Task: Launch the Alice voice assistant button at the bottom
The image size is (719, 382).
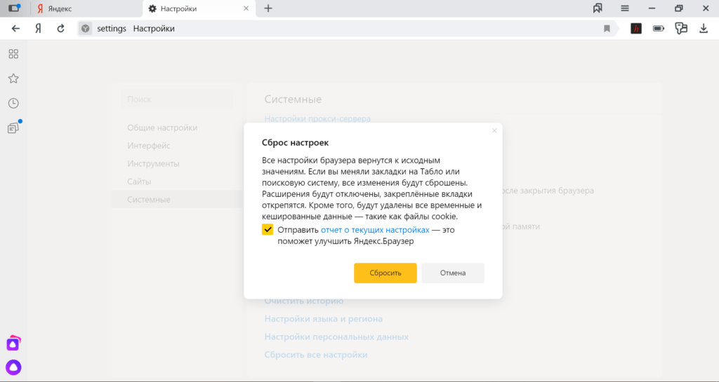Action: [13, 367]
